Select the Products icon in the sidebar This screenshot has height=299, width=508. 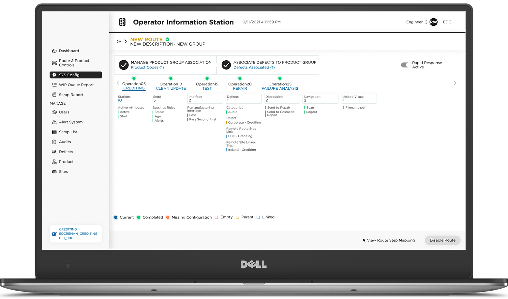pos(54,161)
